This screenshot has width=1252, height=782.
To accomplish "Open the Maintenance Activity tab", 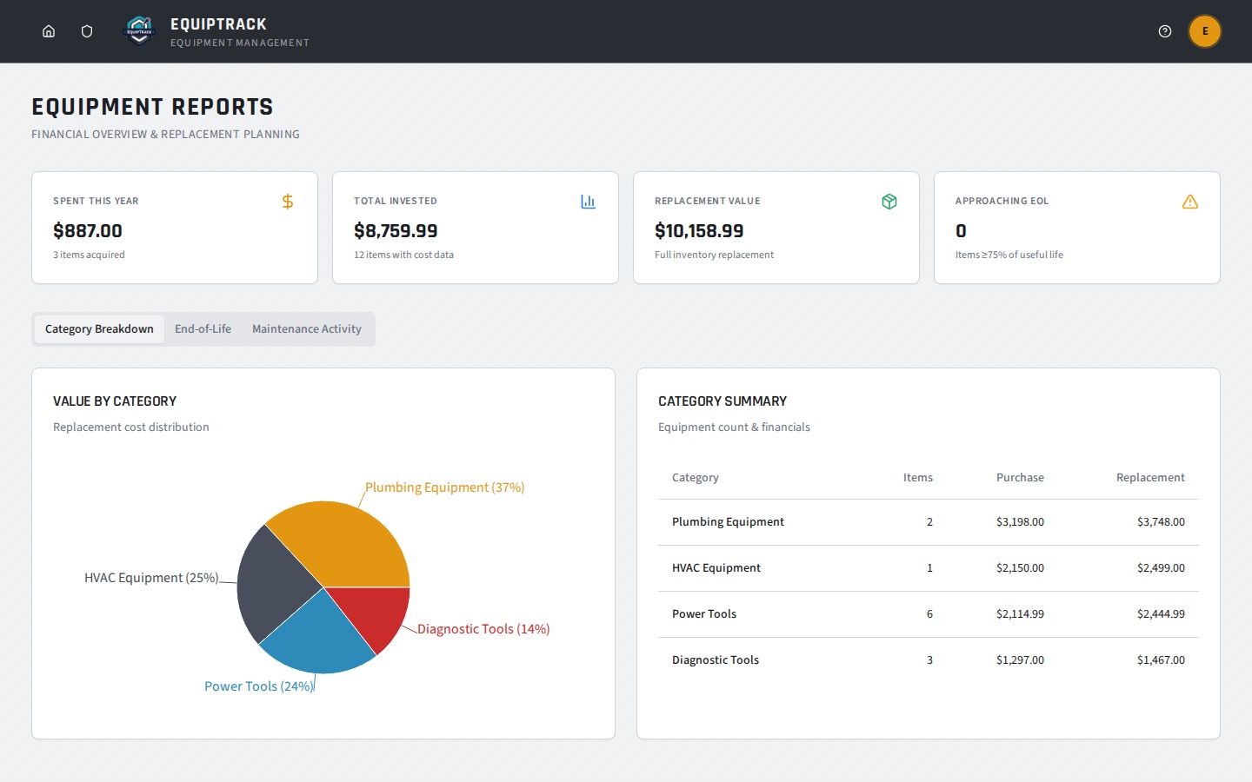I will click(x=307, y=329).
